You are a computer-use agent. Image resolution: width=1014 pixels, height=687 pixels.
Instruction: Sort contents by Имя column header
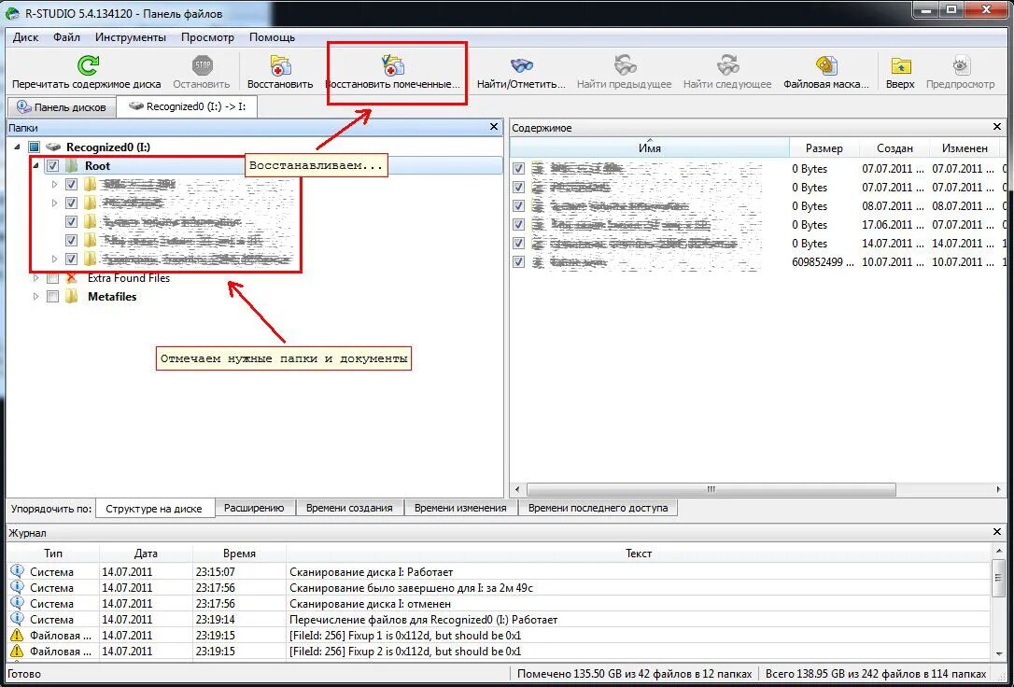click(649, 148)
